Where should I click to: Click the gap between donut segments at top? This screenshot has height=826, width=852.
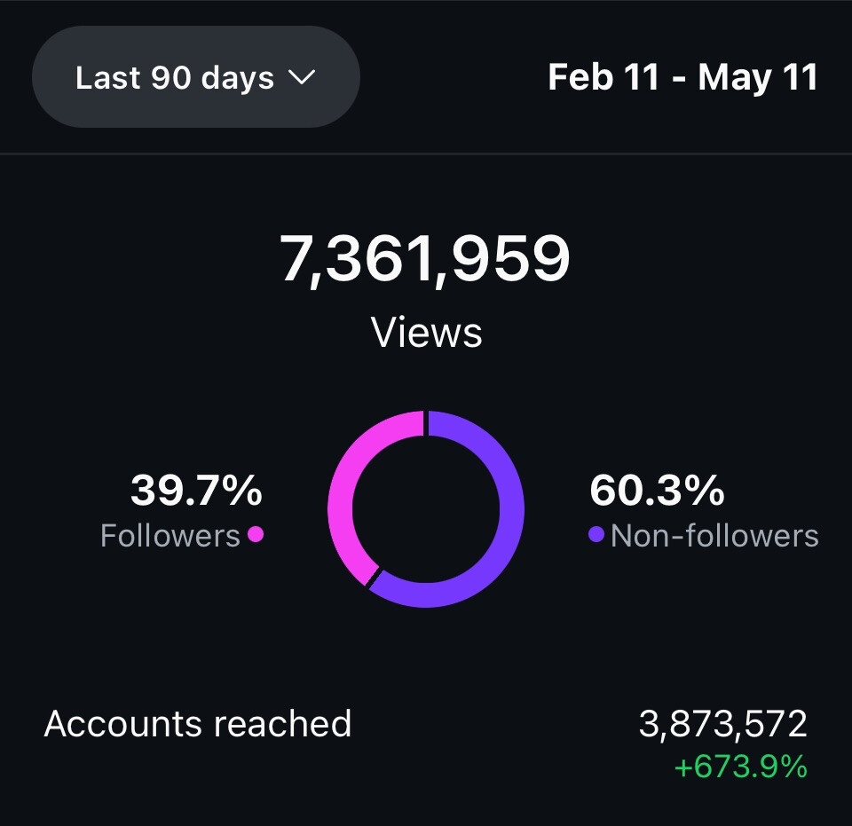click(426, 423)
